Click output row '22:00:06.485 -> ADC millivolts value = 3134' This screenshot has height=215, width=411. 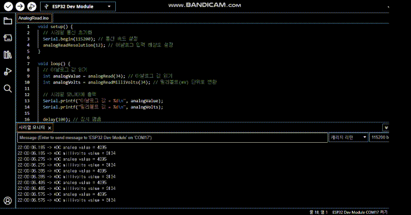pyautogui.click(x=66, y=188)
